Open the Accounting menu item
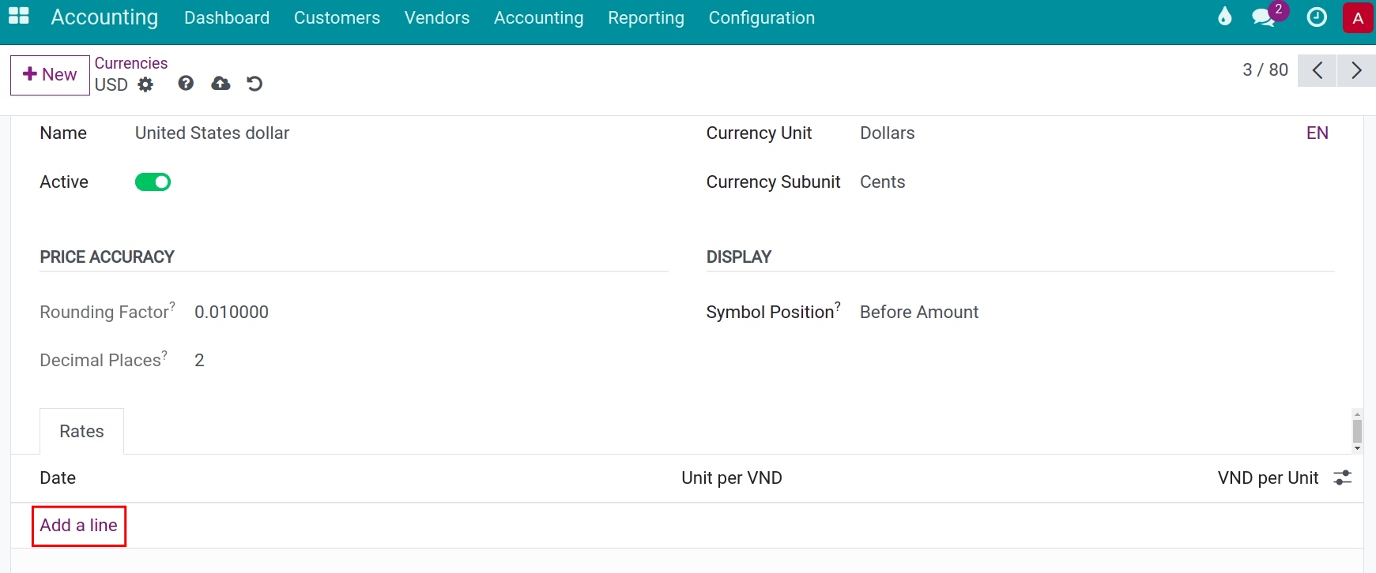Screen dimensions: 1376x573 [538, 17]
